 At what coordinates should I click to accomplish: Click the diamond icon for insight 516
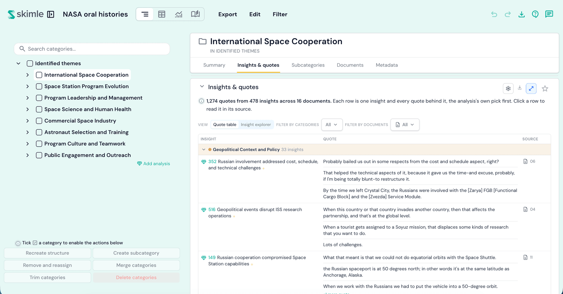pos(204,210)
